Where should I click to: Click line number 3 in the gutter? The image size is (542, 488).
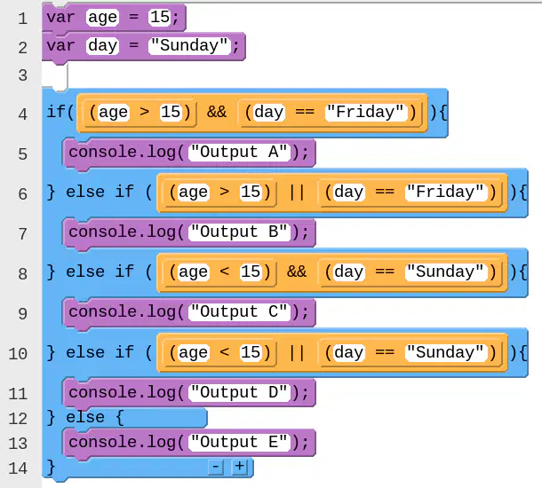pos(23,75)
